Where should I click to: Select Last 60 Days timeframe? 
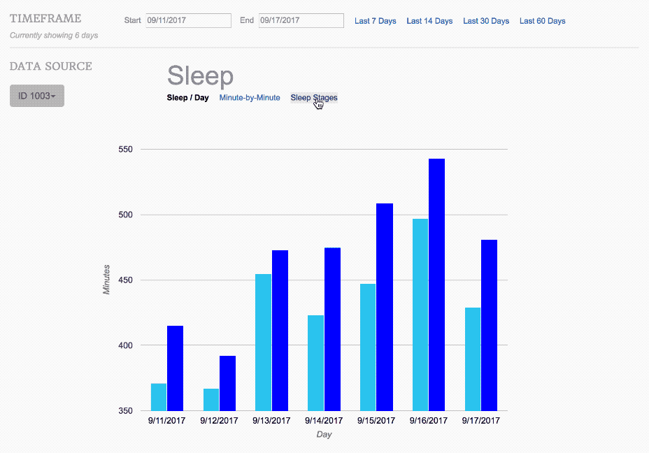click(542, 21)
